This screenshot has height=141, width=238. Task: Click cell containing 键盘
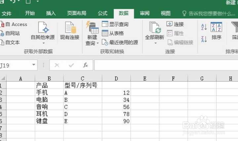[x=49, y=121]
